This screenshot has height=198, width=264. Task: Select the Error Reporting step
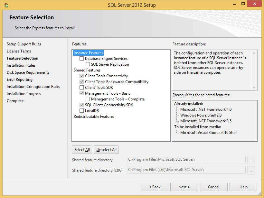coord(19,79)
